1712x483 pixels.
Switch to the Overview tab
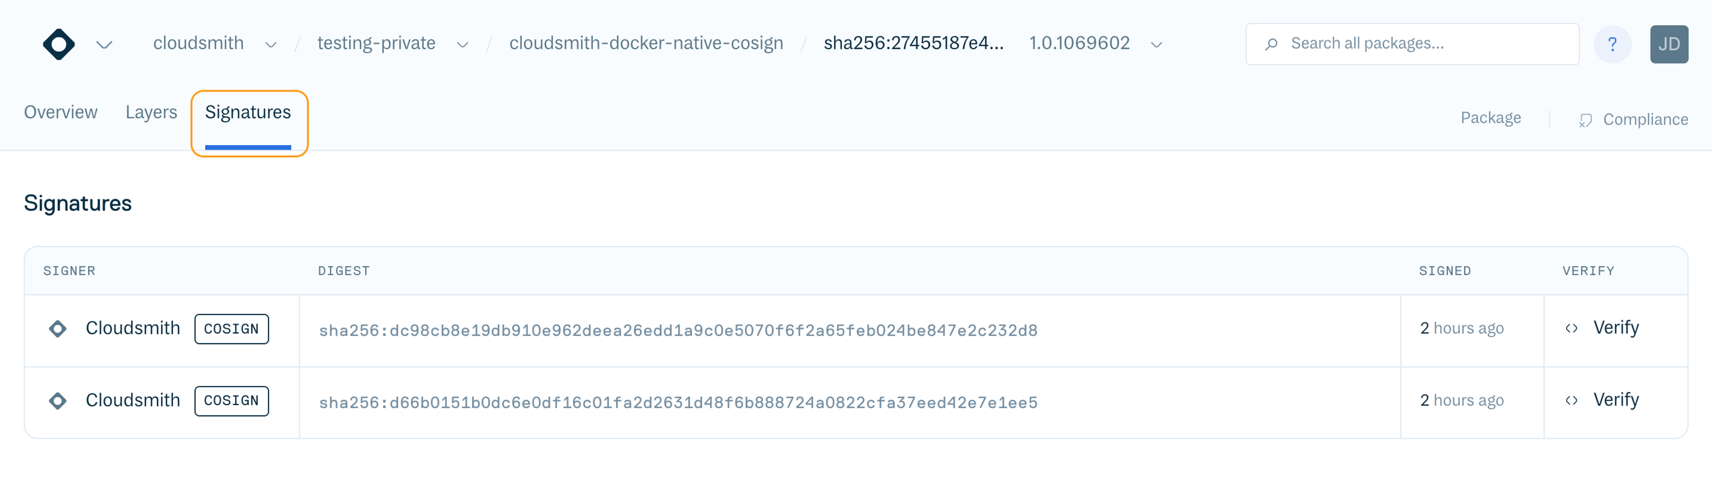click(x=60, y=112)
